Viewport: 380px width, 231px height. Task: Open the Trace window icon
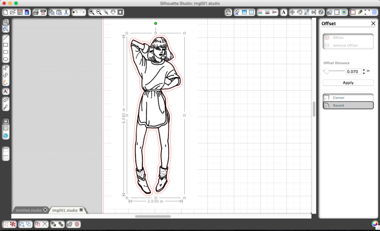coord(344,12)
